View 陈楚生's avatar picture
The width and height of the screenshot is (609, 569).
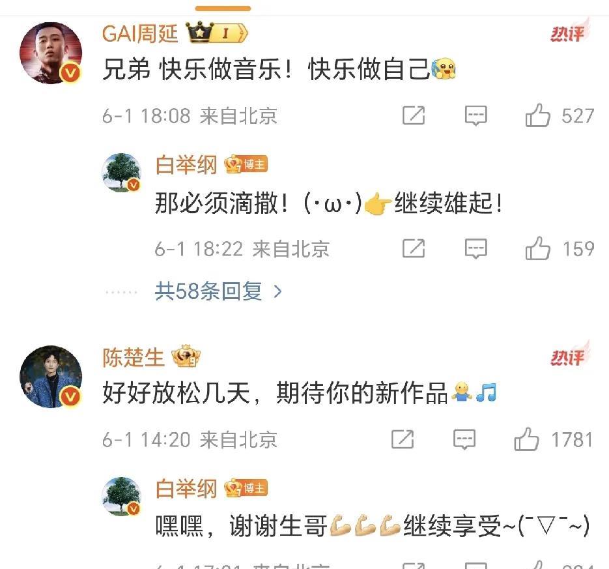(51, 377)
